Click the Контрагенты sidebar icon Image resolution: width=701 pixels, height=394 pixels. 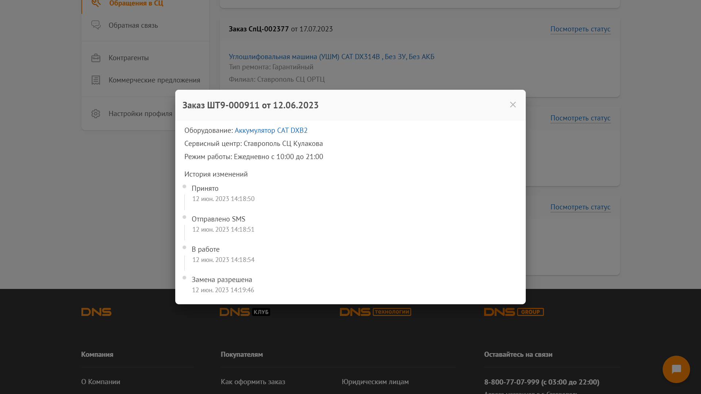pyautogui.click(x=96, y=58)
